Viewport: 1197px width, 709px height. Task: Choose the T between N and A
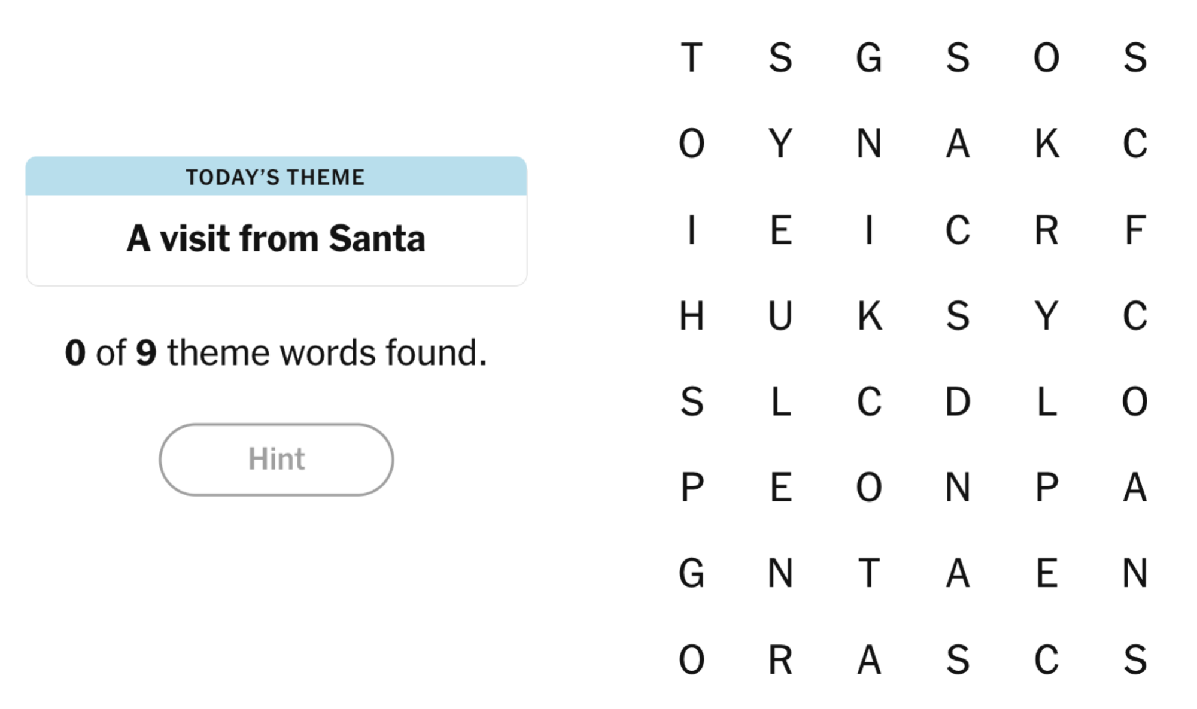point(869,573)
